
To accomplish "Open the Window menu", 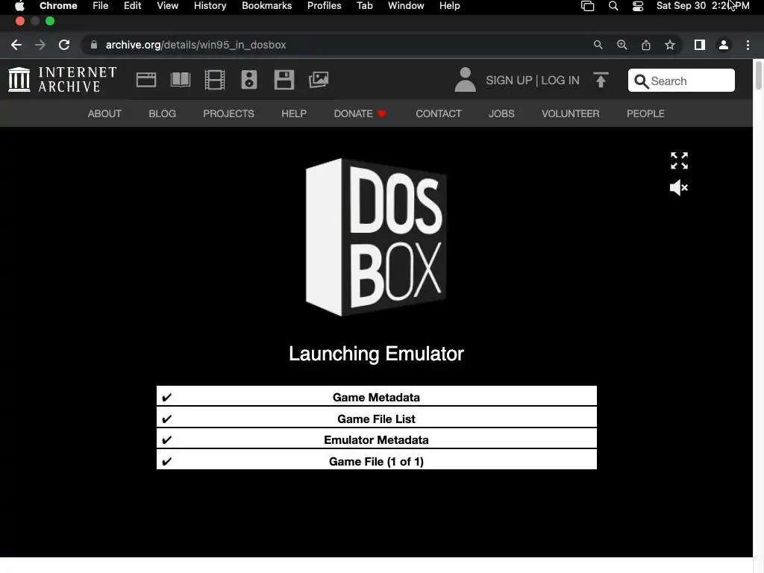I will click(406, 6).
